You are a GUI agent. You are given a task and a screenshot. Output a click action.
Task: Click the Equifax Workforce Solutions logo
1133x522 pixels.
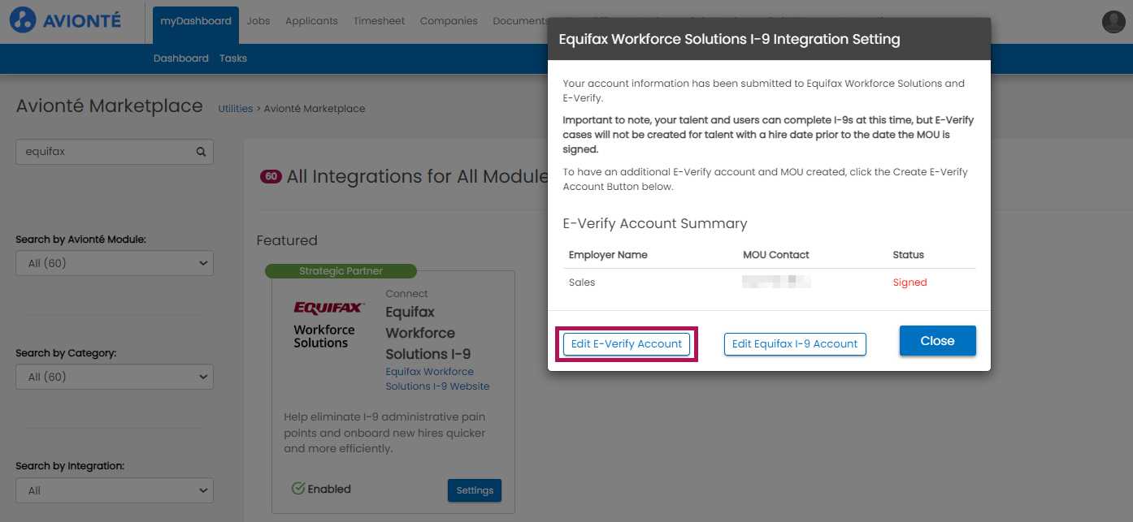pos(329,325)
